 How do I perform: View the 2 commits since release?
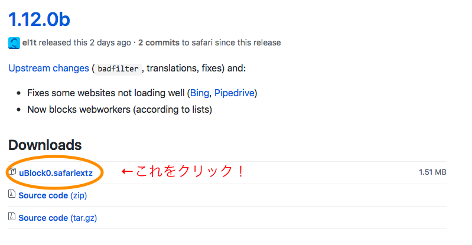click(x=159, y=43)
